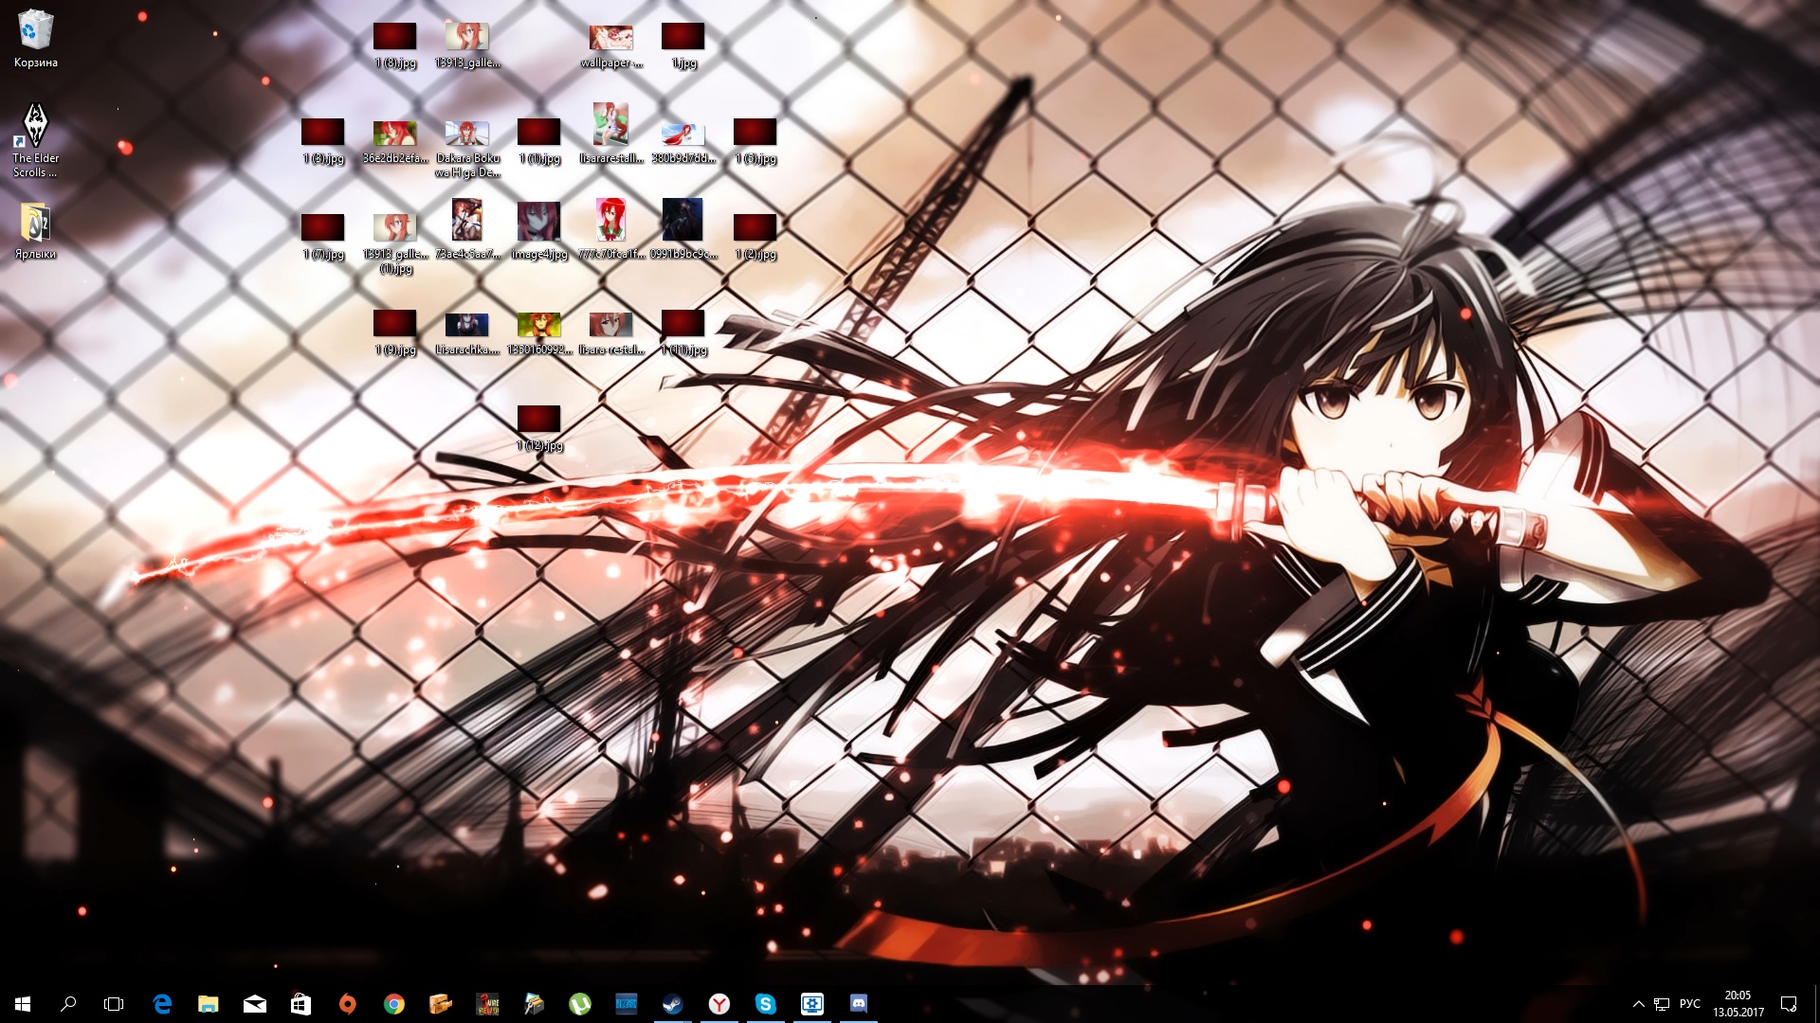Open uTorrent from the taskbar
Screen dimensions: 1820x1023
coord(580,1004)
